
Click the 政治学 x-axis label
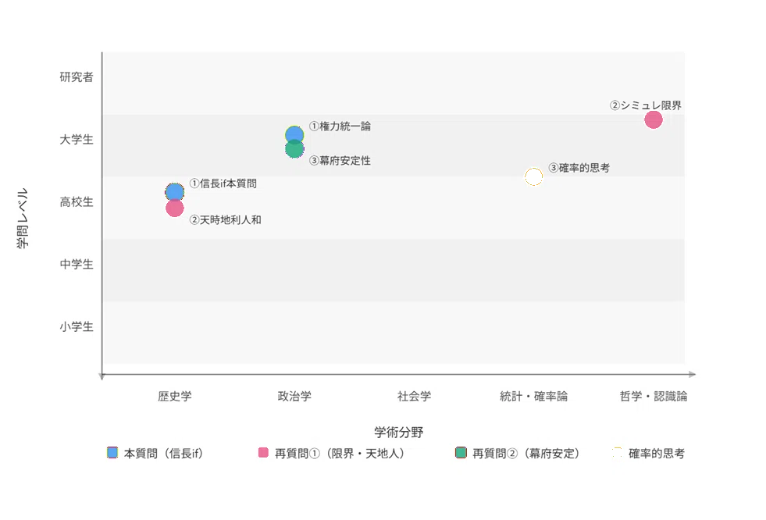pos(294,396)
